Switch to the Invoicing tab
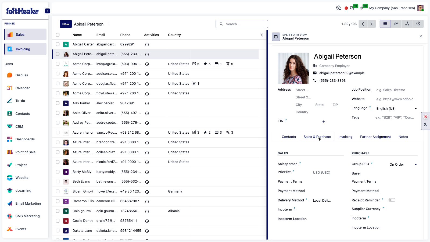 tap(345, 137)
